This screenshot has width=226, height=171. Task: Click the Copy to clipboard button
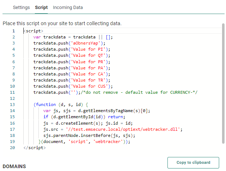193,162
